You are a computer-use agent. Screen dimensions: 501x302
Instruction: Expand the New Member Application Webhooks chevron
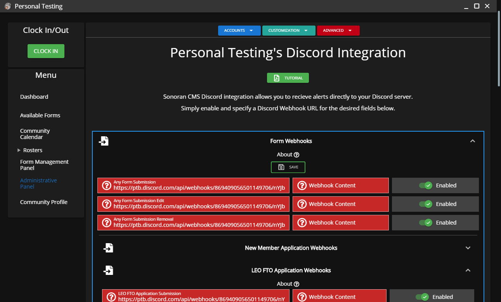point(468,248)
